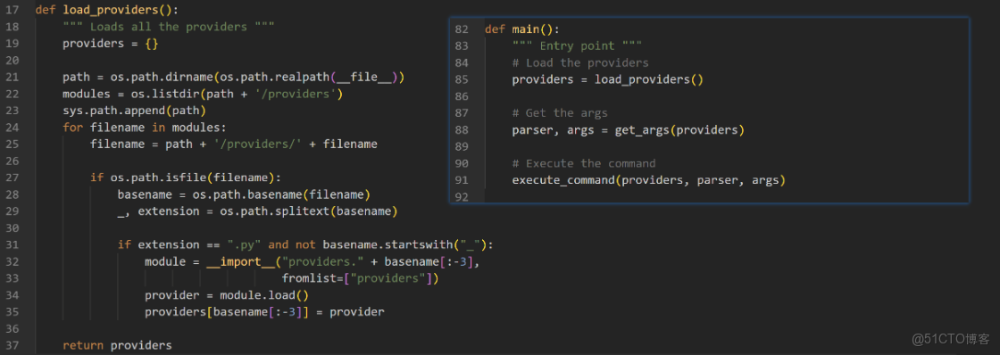Click the comment "# Execute the command"
The image size is (1000, 355).
584,163
